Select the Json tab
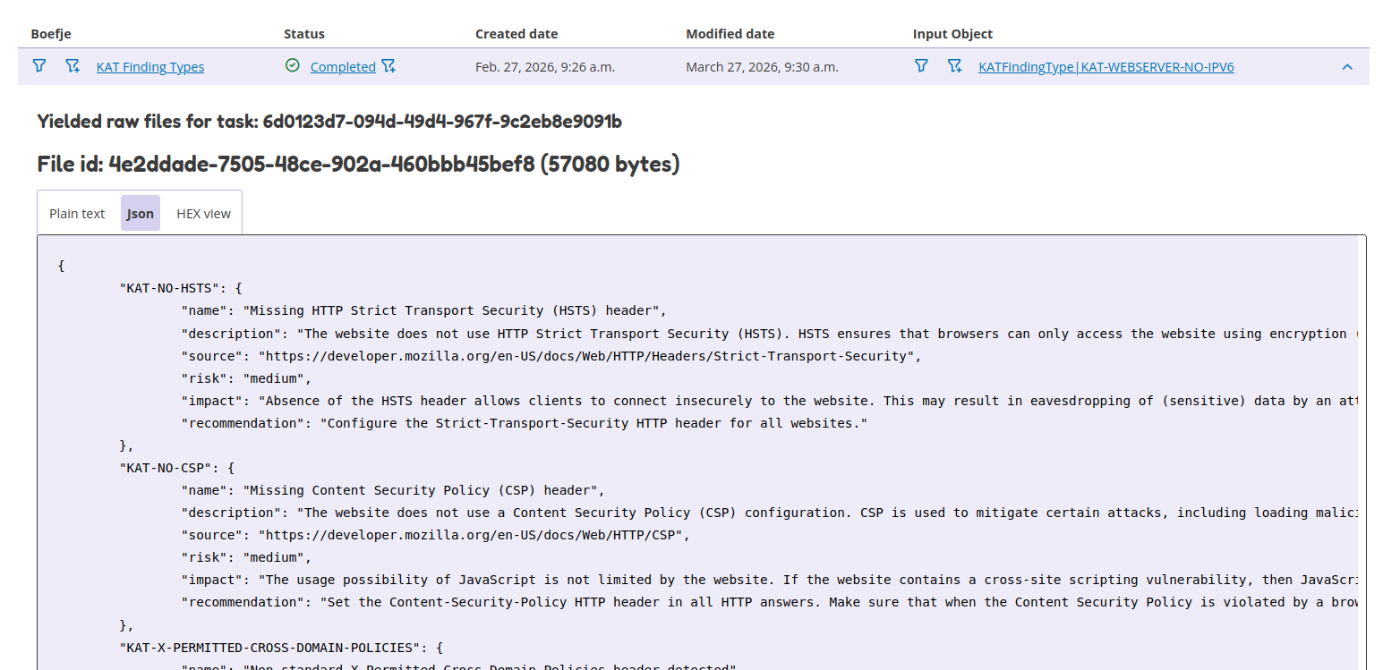 [x=141, y=214]
